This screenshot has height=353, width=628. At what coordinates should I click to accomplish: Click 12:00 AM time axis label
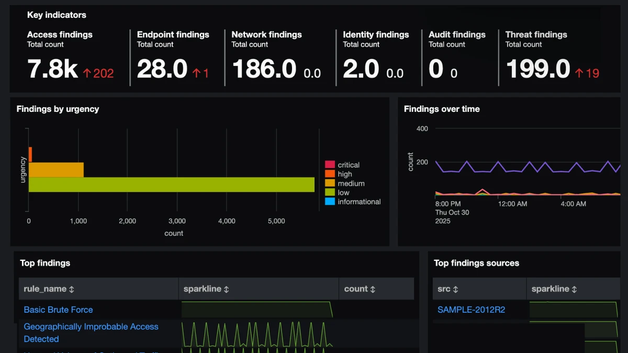click(x=512, y=204)
